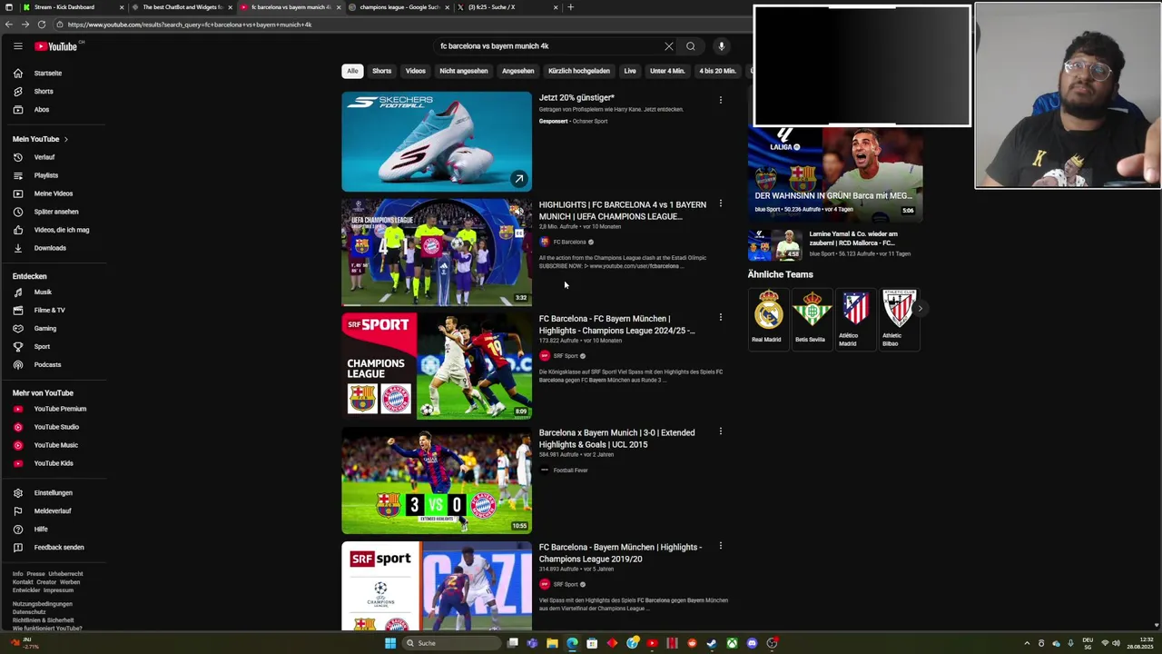The width and height of the screenshot is (1162, 654).
Task: Show hidden system tray icons
Action: 1027,643
